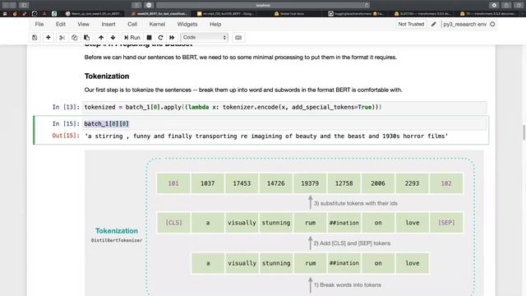
Task: Open the Kernel menu
Action: [x=157, y=24]
